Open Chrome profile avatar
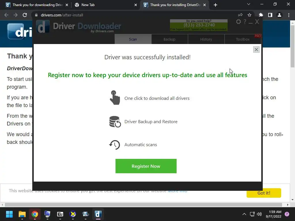The height and width of the screenshot is (221, 295). [x=279, y=15]
